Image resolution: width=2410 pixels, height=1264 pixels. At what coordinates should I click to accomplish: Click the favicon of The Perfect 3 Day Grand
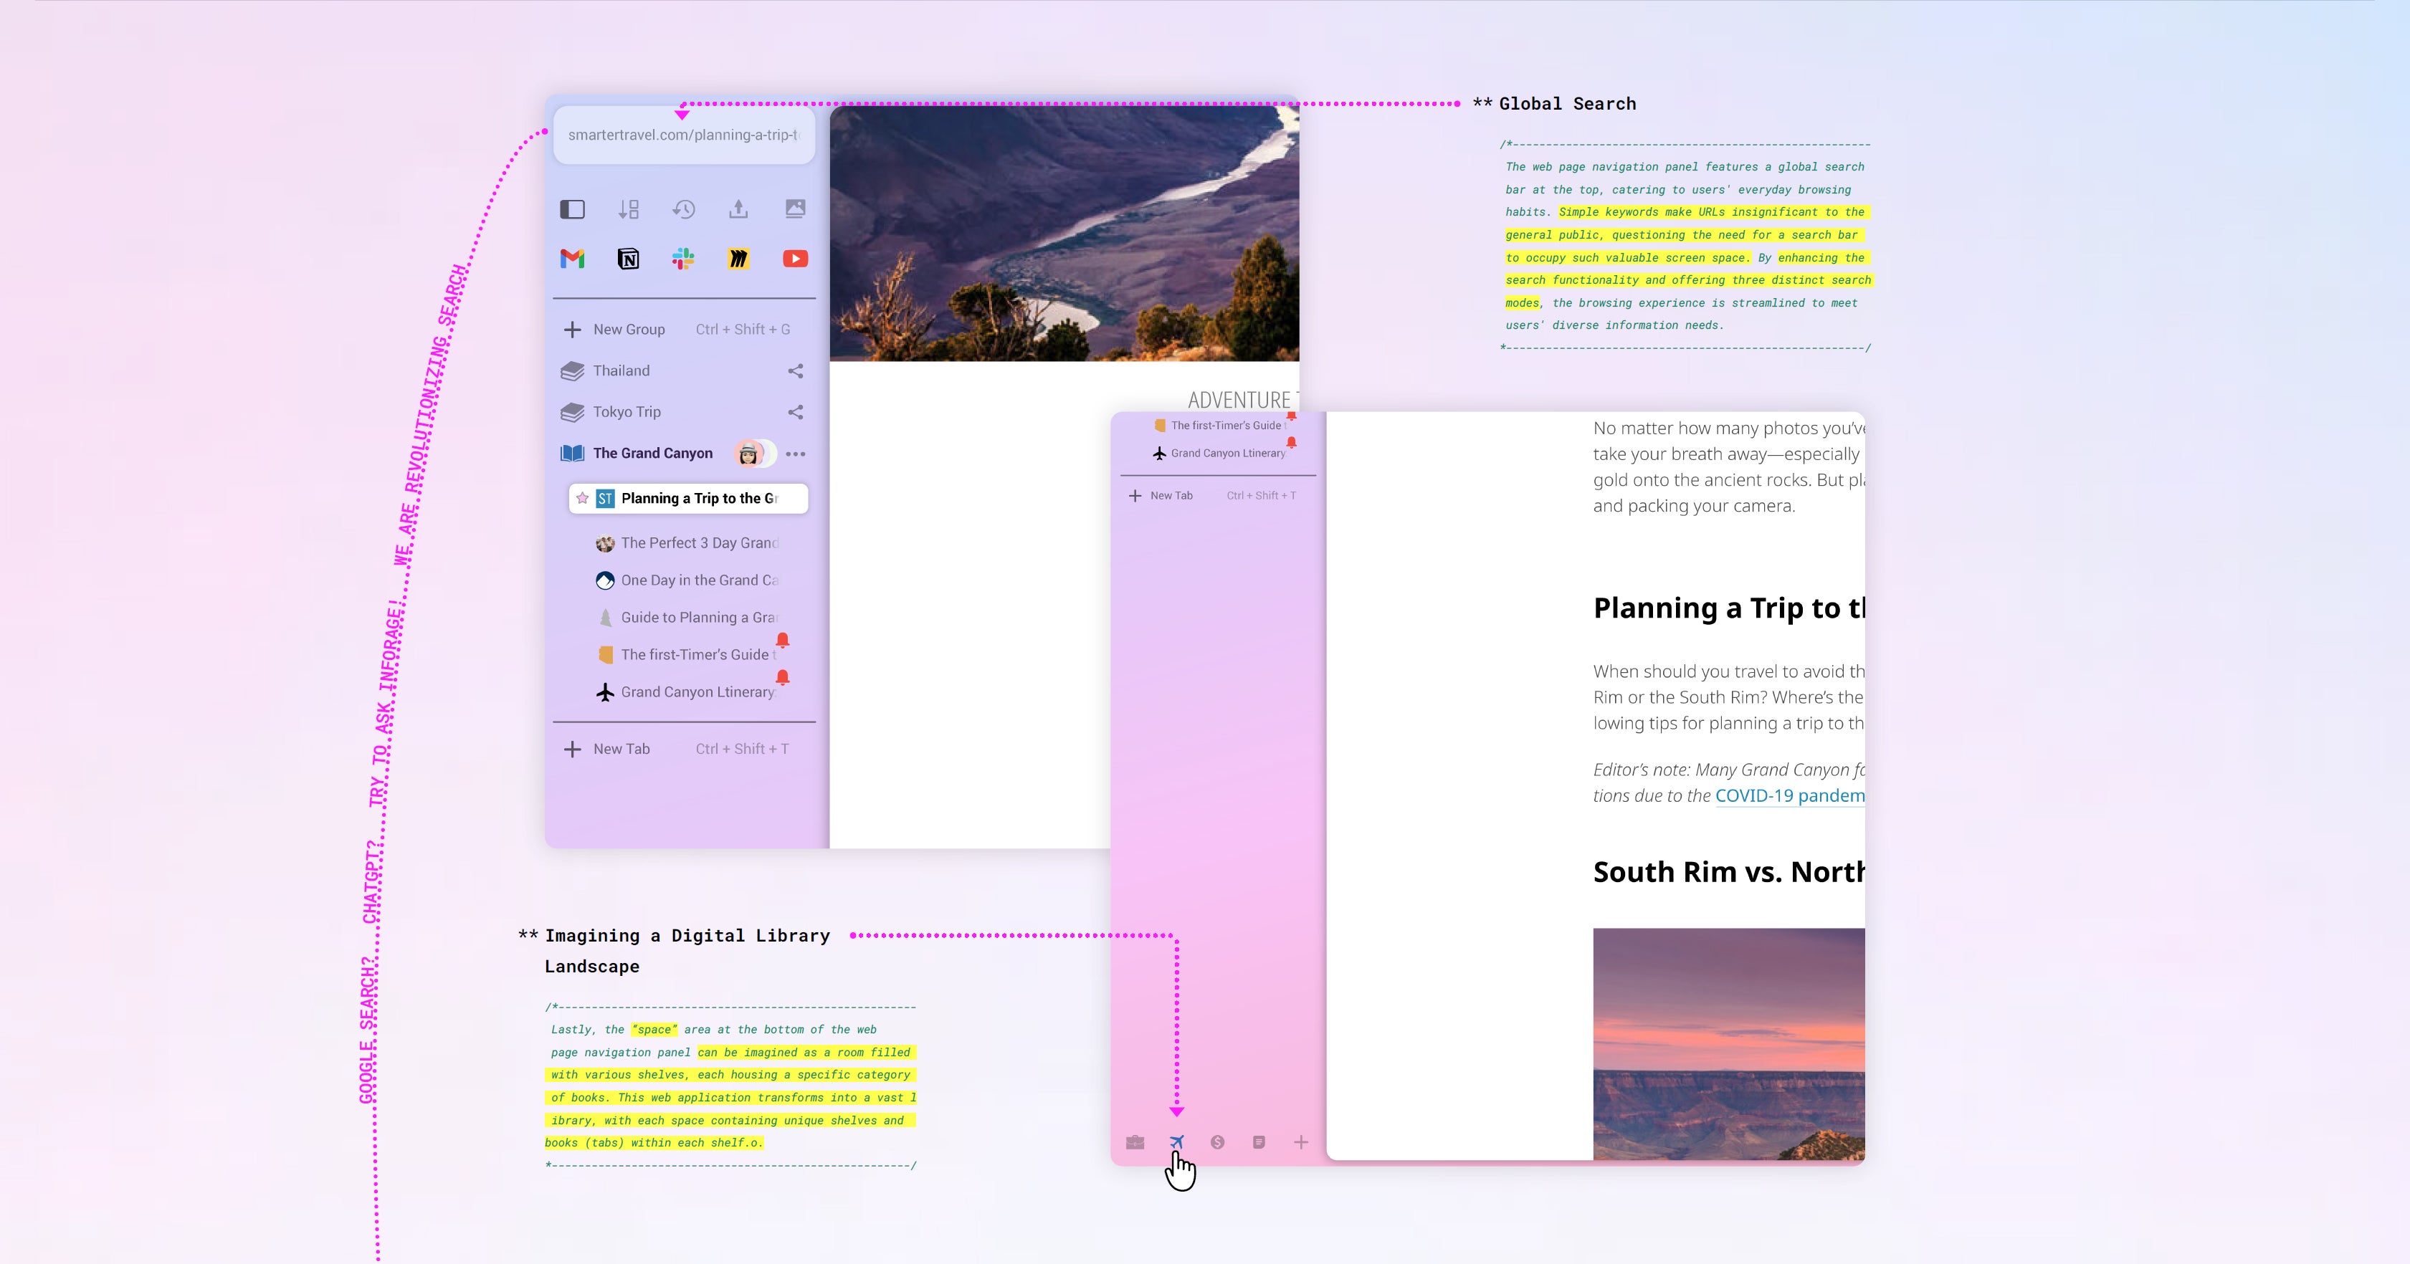tap(605, 543)
